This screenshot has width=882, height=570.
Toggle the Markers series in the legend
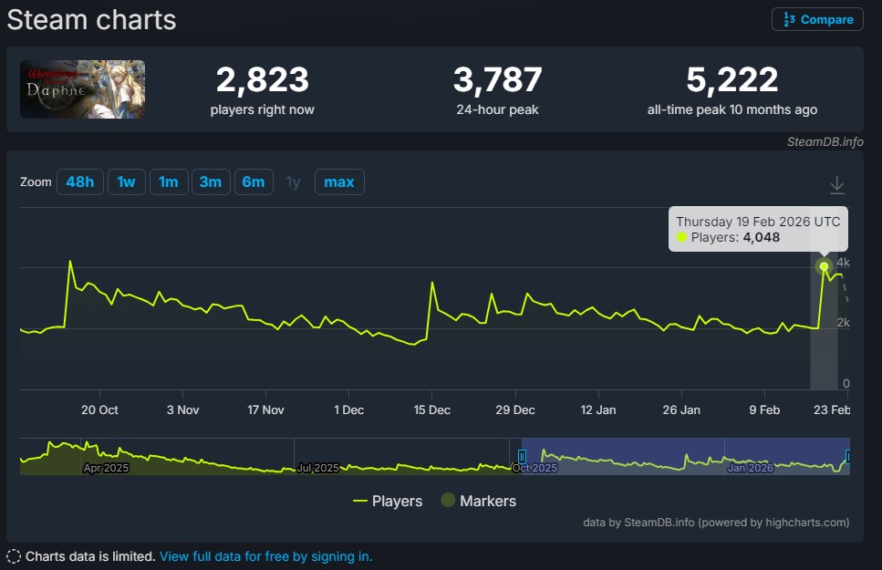click(x=479, y=501)
